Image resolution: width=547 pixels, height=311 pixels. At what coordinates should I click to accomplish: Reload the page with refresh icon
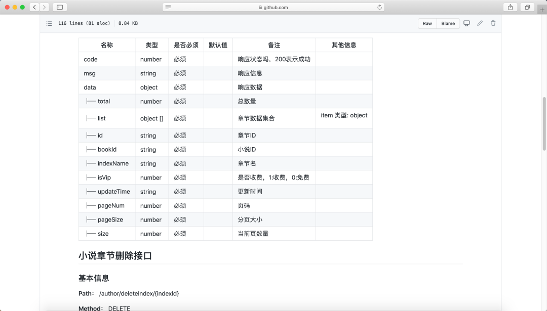click(x=379, y=7)
